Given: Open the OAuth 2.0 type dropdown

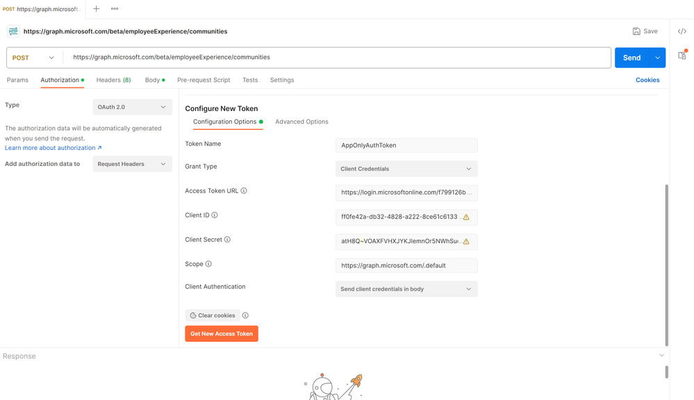Looking at the screenshot, I should click(x=132, y=107).
